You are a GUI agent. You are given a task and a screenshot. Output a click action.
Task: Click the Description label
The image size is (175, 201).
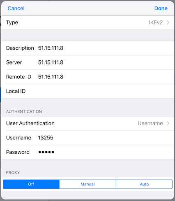pos(20,48)
